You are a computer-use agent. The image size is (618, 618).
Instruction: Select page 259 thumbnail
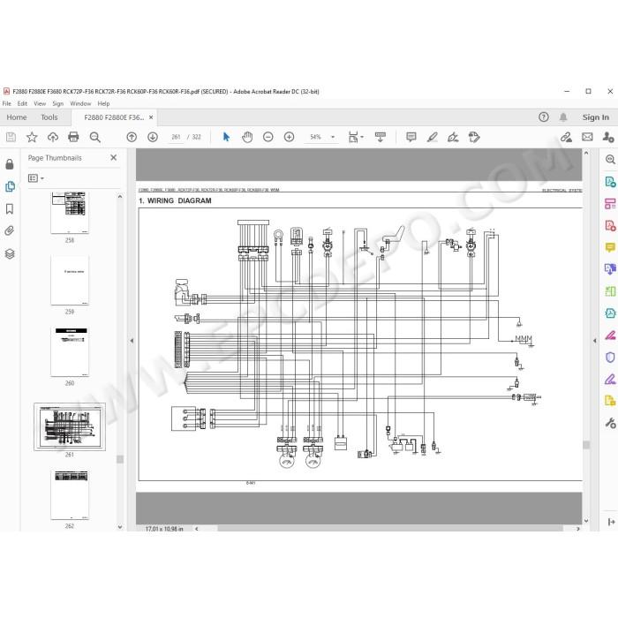click(70, 280)
